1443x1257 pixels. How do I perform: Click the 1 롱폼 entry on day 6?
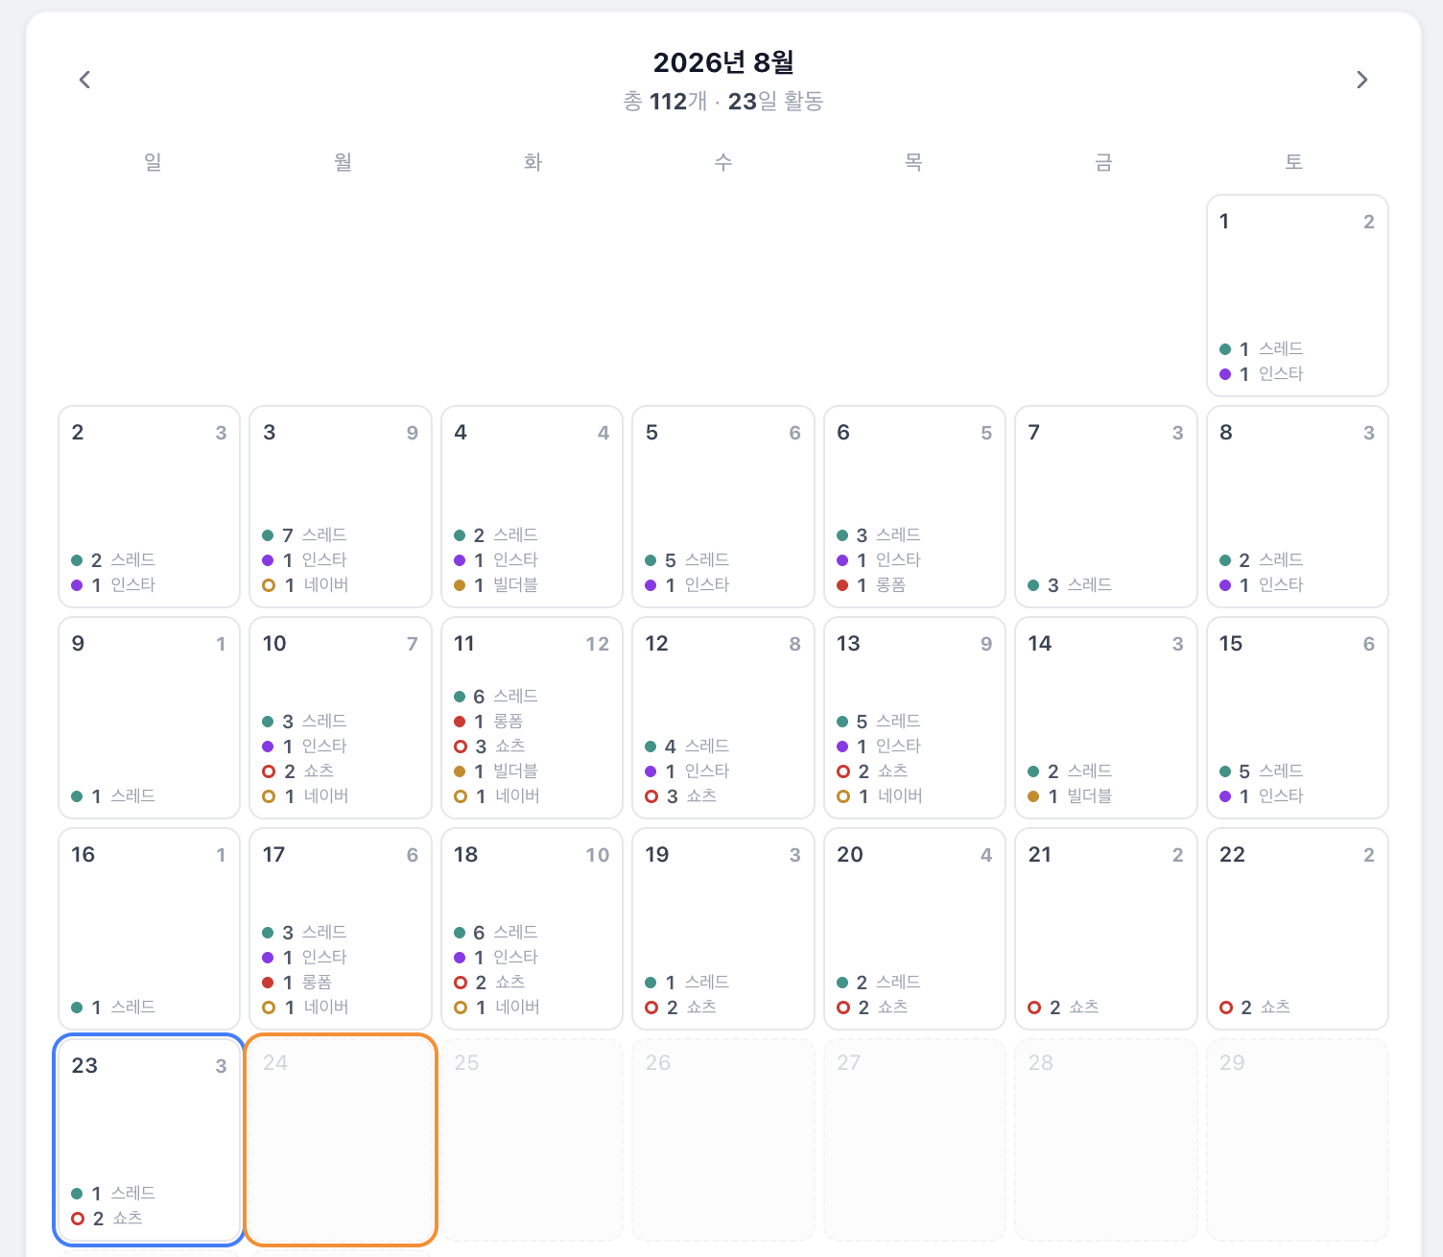[871, 585]
